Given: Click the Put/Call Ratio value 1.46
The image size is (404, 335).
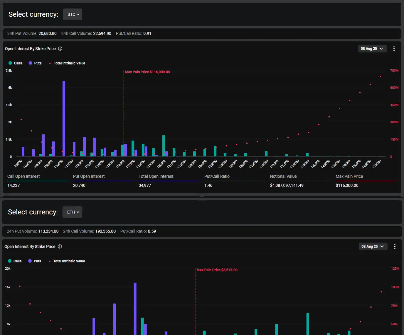Looking at the screenshot, I should (x=208, y=185).
